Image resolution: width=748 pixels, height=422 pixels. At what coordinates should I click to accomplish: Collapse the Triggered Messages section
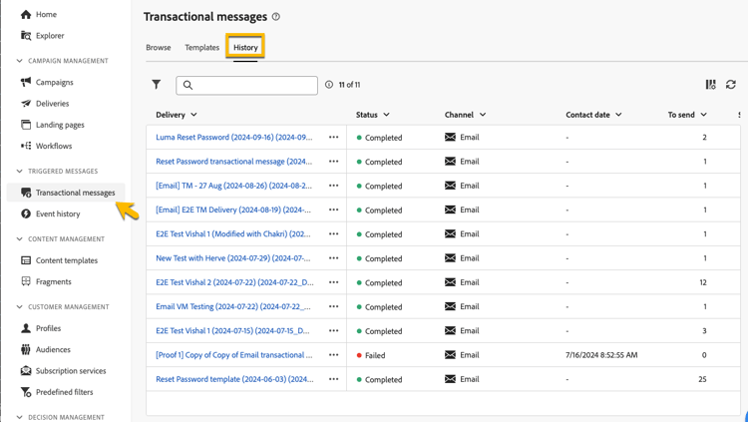(x=20, y=172)
